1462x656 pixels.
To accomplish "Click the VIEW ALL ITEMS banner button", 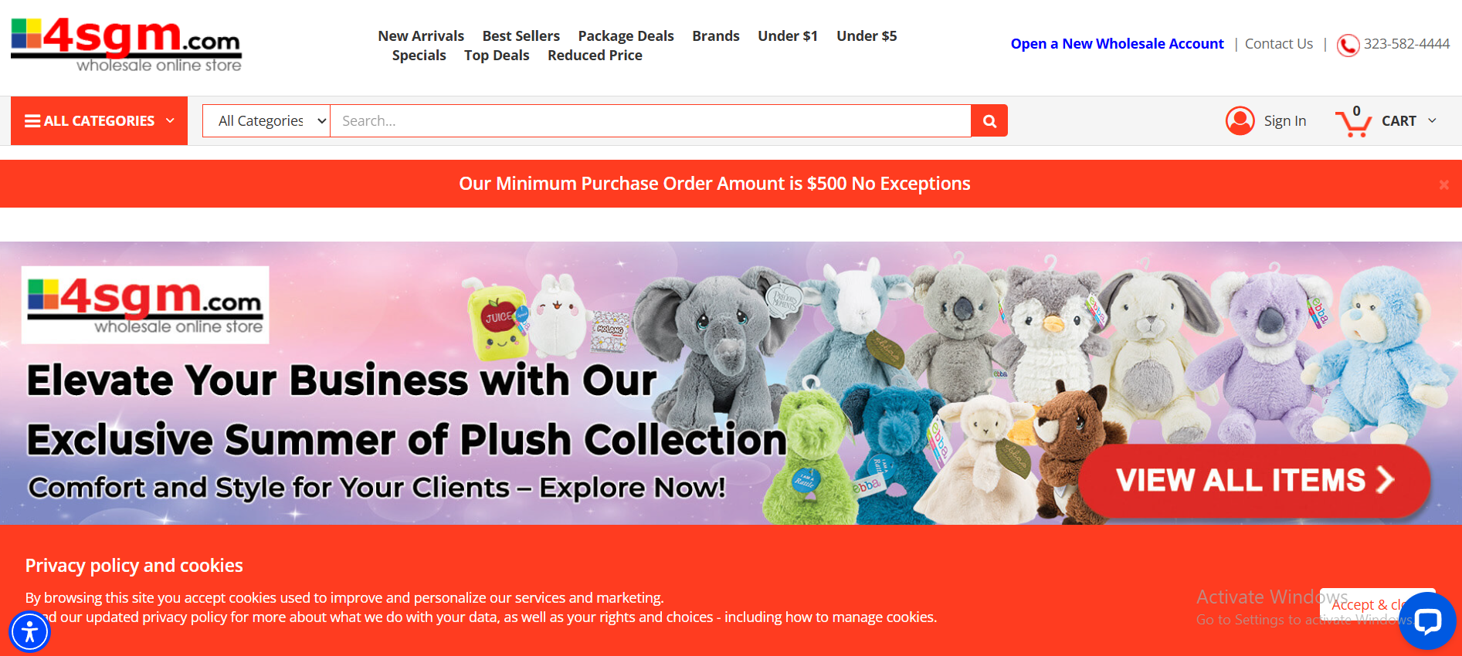I will [1254, 480].
